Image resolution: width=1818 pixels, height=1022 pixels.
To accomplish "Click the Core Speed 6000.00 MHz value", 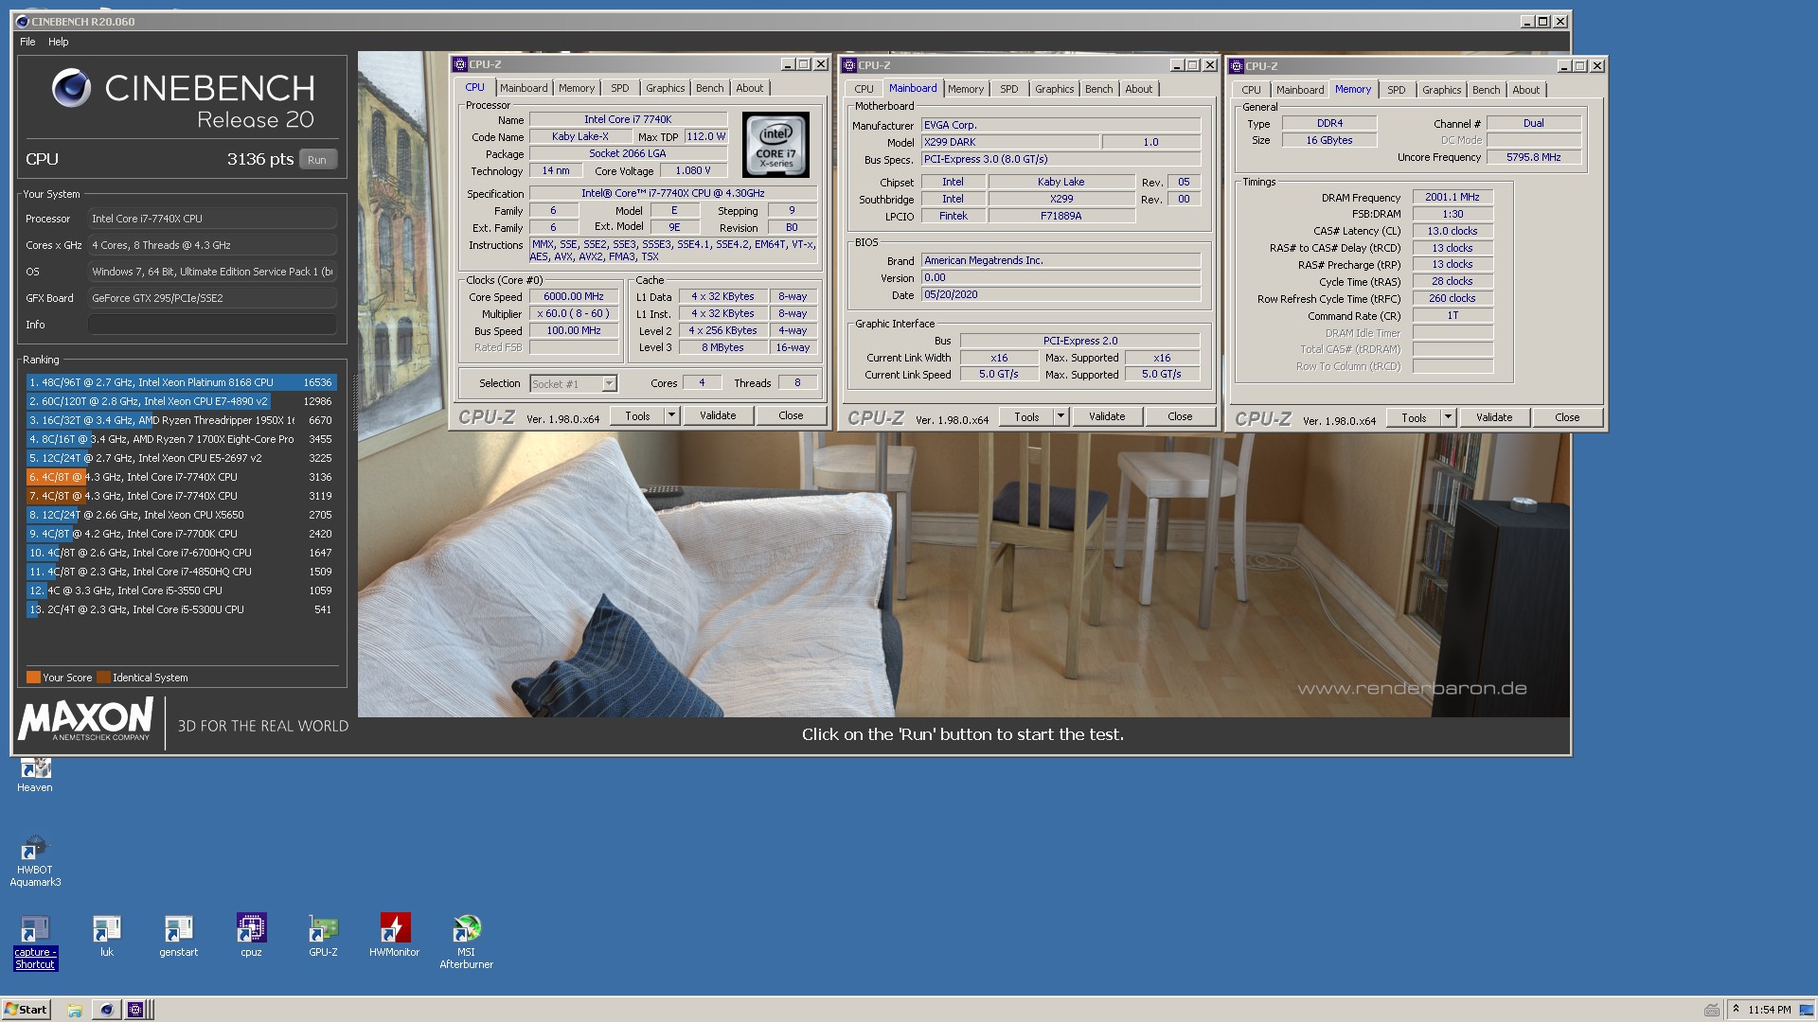I will 574,296.
